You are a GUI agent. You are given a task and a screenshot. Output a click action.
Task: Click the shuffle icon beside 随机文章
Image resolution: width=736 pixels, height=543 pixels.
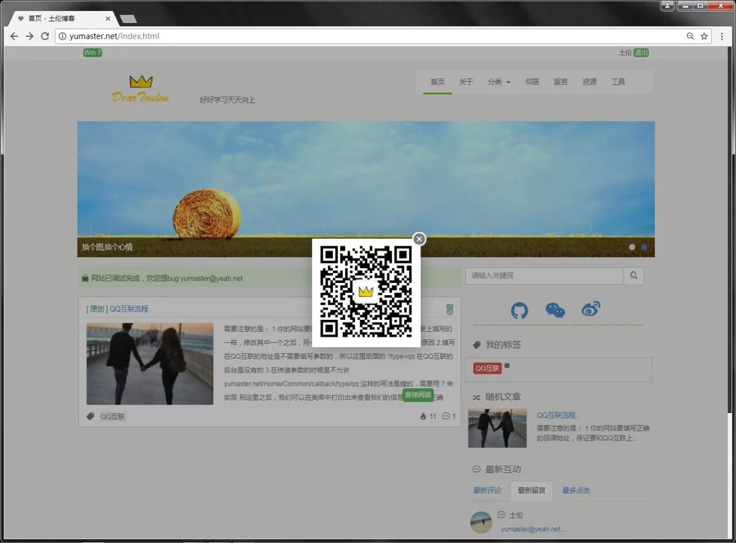point(476,397)
